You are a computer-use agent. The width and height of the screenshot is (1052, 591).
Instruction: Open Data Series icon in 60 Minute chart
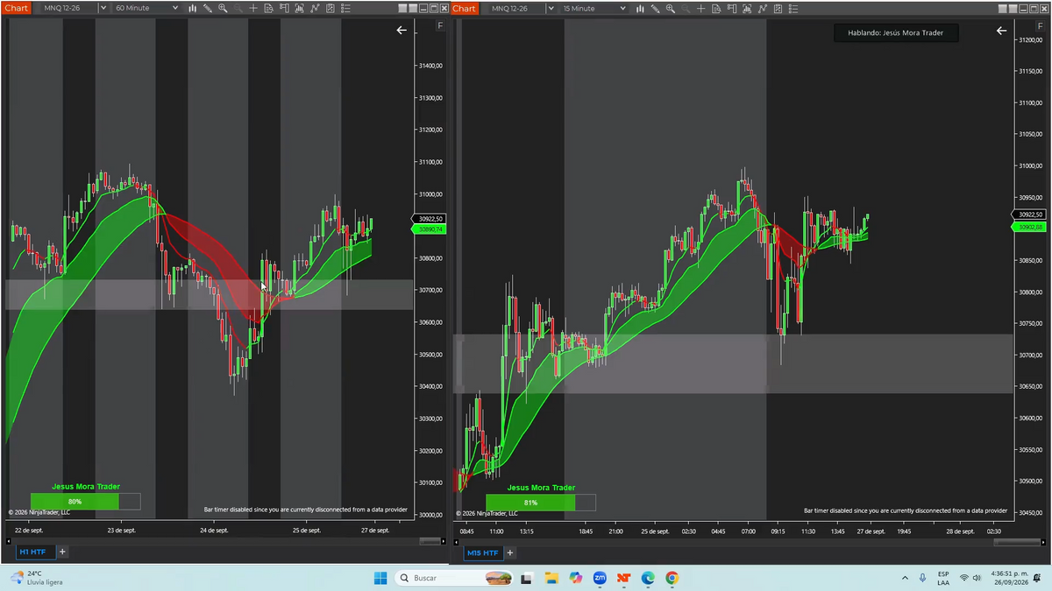(x=300, y=8)
